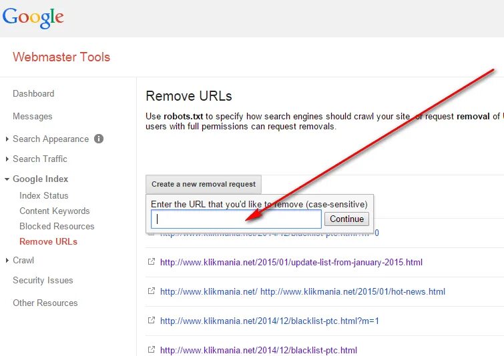This screenshot has height=356, width=504.
Task: Go to Messages in the sidebar
Action: pos(33,116)
